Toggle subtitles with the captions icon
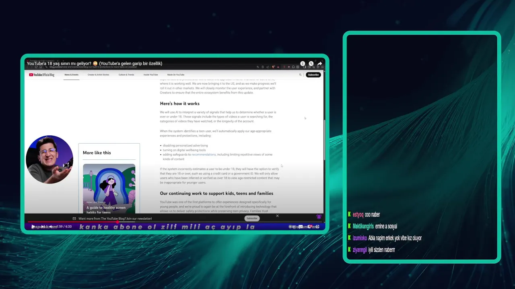 click(x=301, y=227)
